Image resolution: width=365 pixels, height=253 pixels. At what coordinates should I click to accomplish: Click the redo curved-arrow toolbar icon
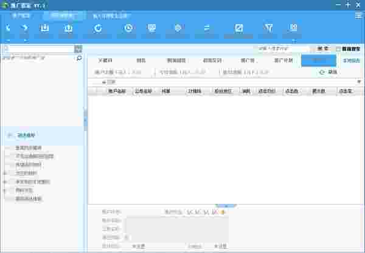click(x=24, y=28)
